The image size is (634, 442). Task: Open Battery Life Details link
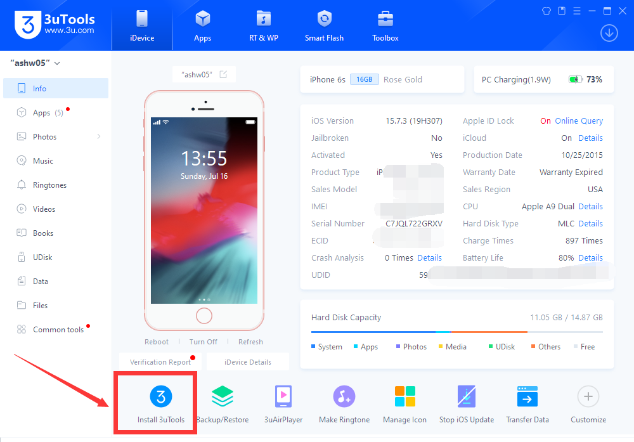click(x=590, y=258)
